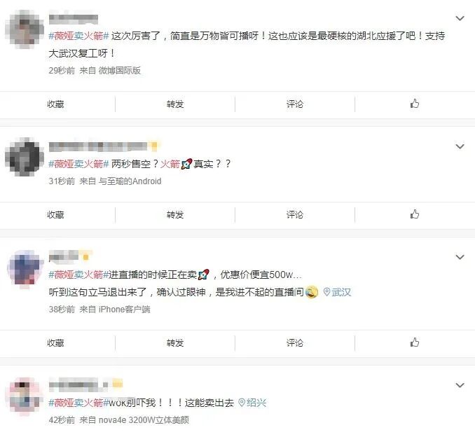Open avatar of the fourth post author
Image resolution: width=475 pixels, height=437 pixels.
(25, 396)
